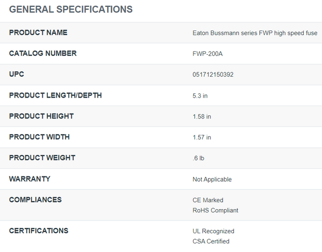Click the Product Width label

click(x=39, y=137)
